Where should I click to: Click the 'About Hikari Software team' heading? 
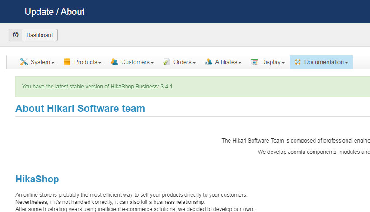click(x=80, y=109)
